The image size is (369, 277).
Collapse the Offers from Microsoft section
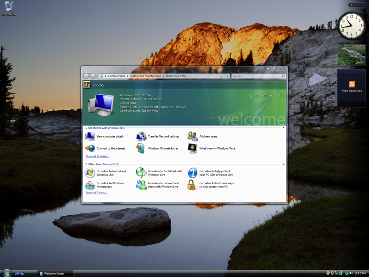(283, 164)
